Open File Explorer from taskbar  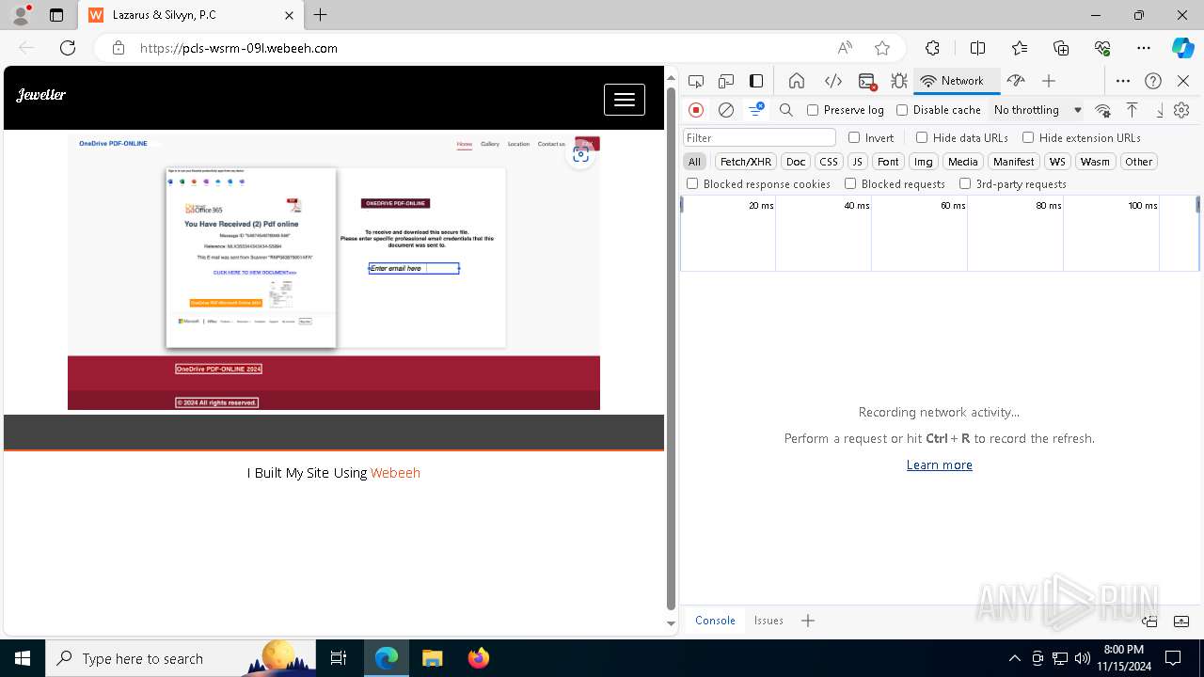pyautogui.click(x=432, y=658)
